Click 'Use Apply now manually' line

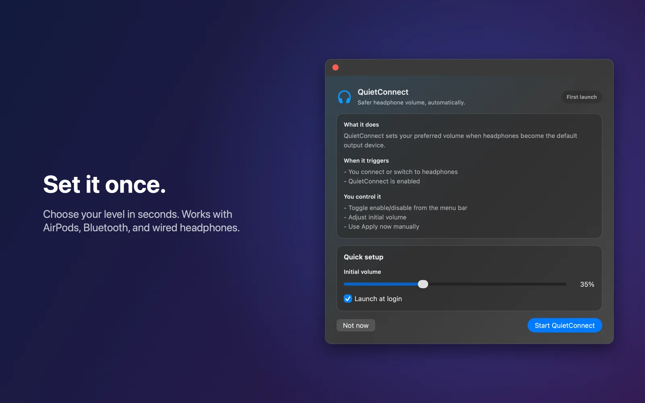click(381, 226)
